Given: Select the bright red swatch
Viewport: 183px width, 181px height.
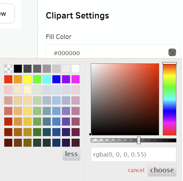Looking at the screenshot, I should [8, 79].
